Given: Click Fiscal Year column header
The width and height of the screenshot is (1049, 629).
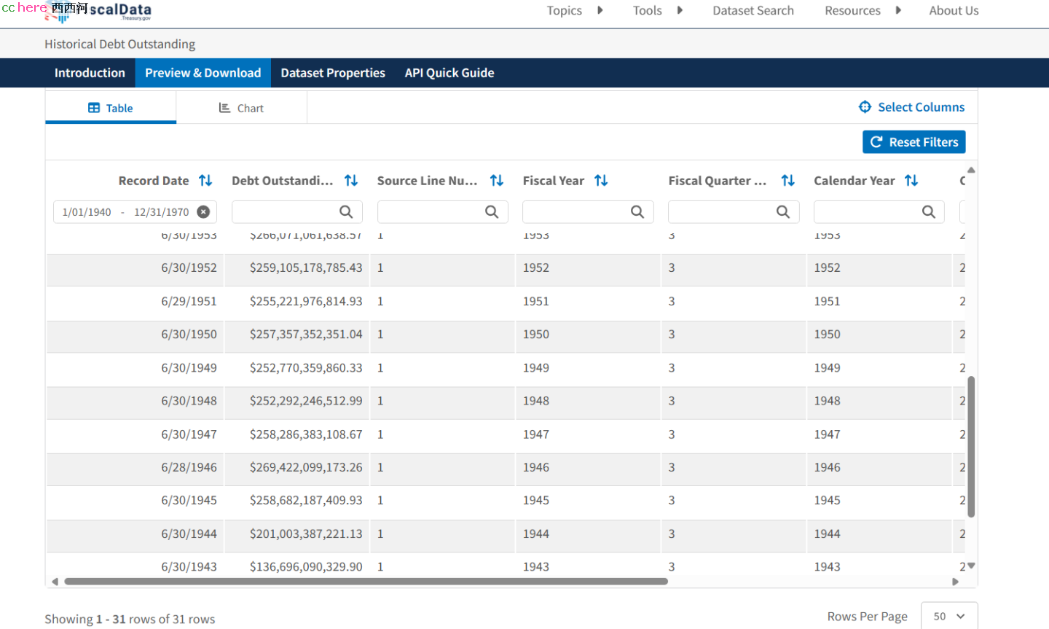Looking at the screenshot, I should (x=554, y=181).
